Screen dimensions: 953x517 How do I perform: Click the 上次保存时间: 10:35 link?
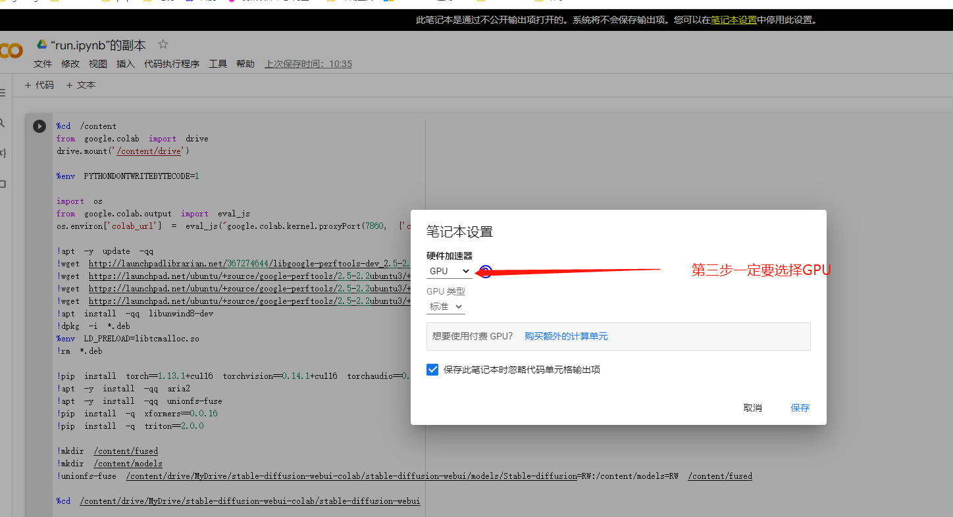coord(309,64)
